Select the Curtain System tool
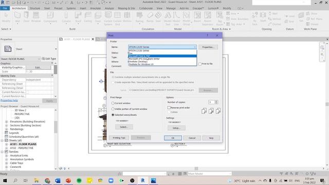This screenshot has width=329, height=185. tap(108, 18)
